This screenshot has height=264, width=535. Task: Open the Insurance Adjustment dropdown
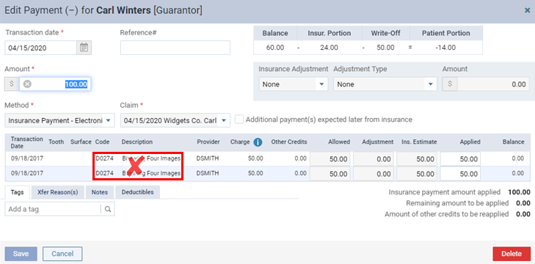(293, 84)
